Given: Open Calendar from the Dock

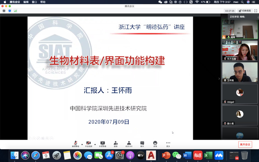Looking at the screenshot, I should point(46,155).
